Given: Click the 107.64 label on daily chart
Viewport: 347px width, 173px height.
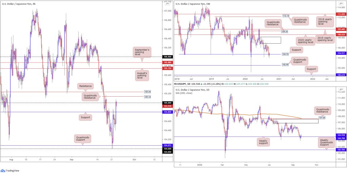Looking at the screenshot, I should click(322, 118).
